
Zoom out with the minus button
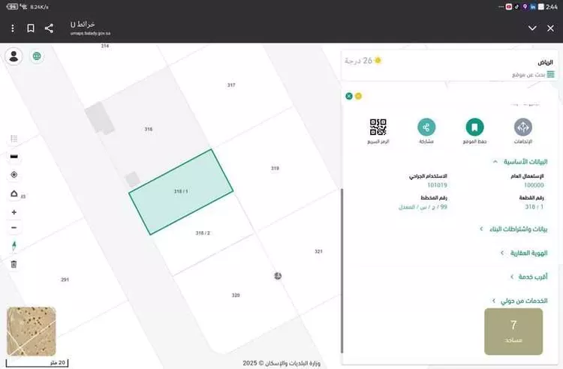point(14,228)
